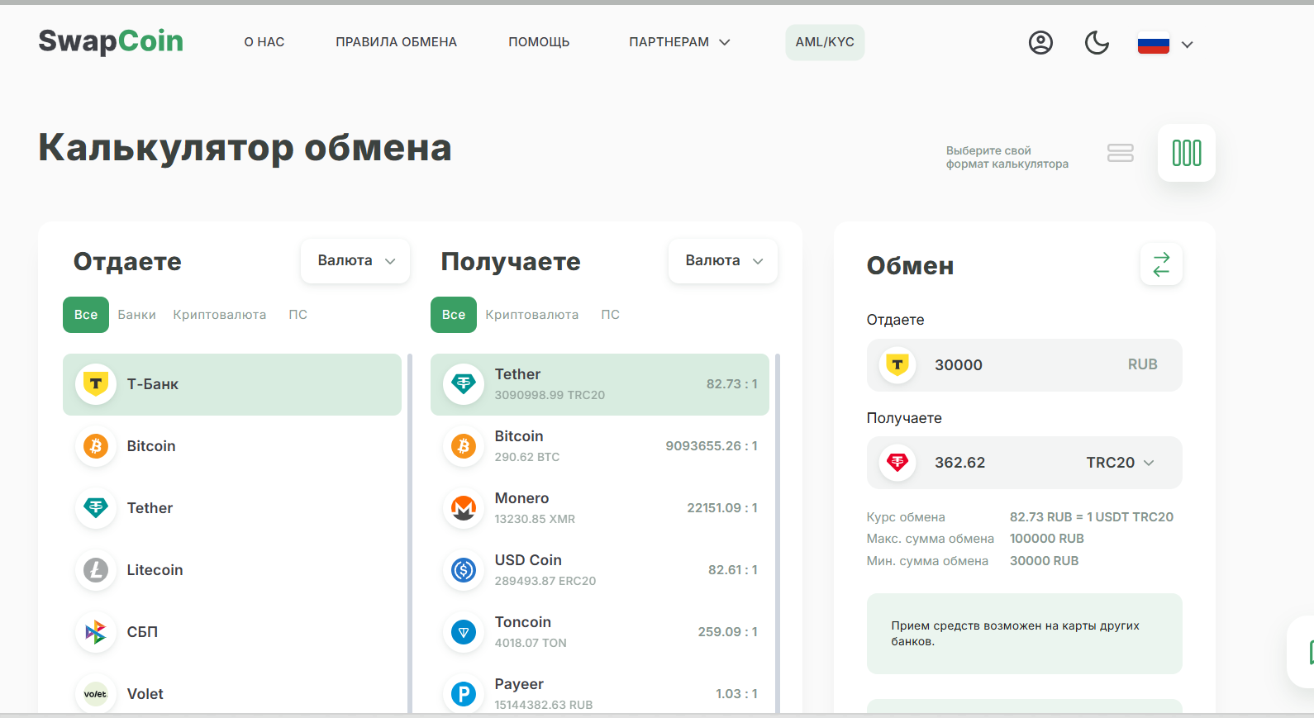Choose Toncoin rate 259.09 : 1
1314x718 pixels.
(728, 632)
